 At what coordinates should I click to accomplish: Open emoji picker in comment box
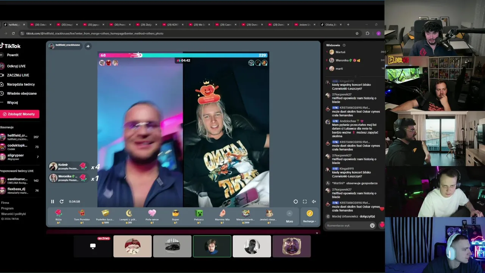click(372, 225)
